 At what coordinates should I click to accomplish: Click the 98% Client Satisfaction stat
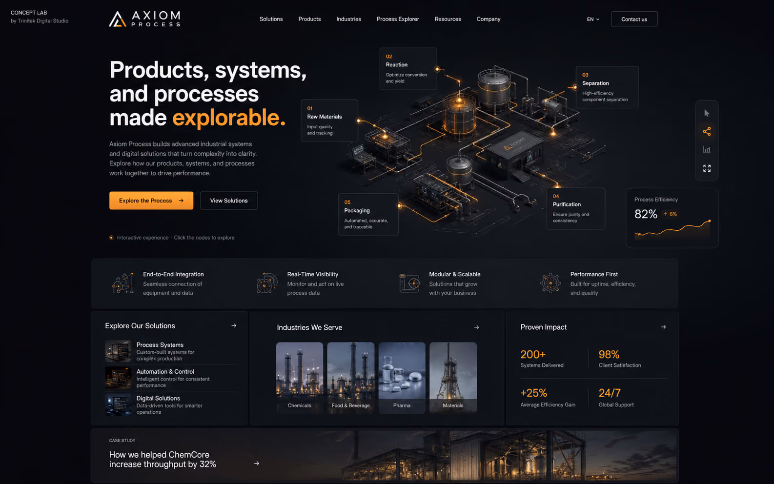point(620,358)
